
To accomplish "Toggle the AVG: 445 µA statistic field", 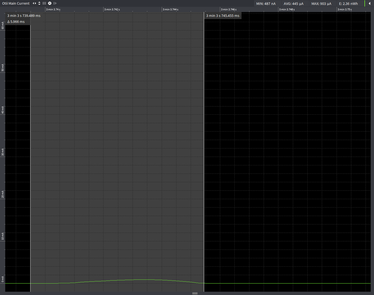I will tap(294, 3).
